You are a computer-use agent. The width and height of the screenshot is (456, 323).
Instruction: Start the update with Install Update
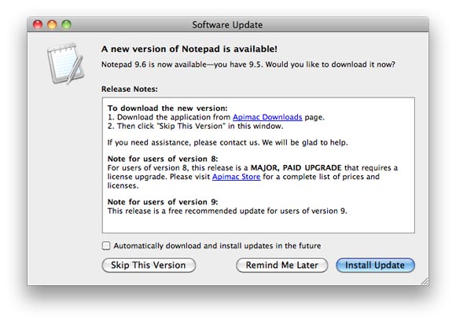pyautogui.click(x=375, y=265)
